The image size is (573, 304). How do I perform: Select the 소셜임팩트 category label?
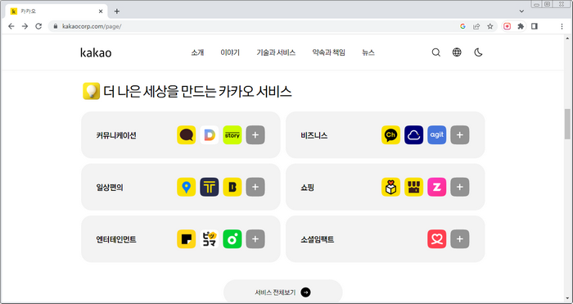pos(318,239)
